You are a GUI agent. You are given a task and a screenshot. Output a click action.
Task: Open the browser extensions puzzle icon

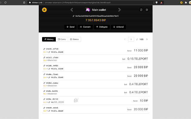click(186, 3)
